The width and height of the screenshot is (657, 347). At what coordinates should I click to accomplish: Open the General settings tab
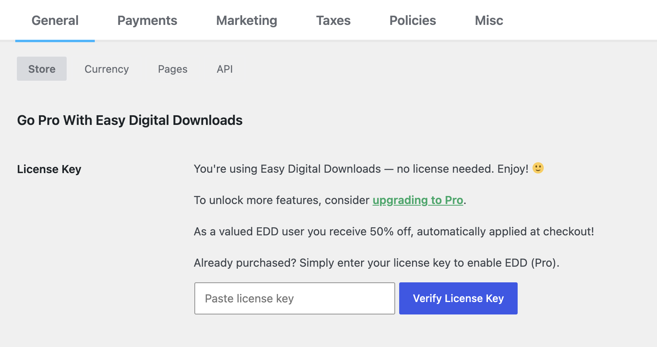[55, 20]
